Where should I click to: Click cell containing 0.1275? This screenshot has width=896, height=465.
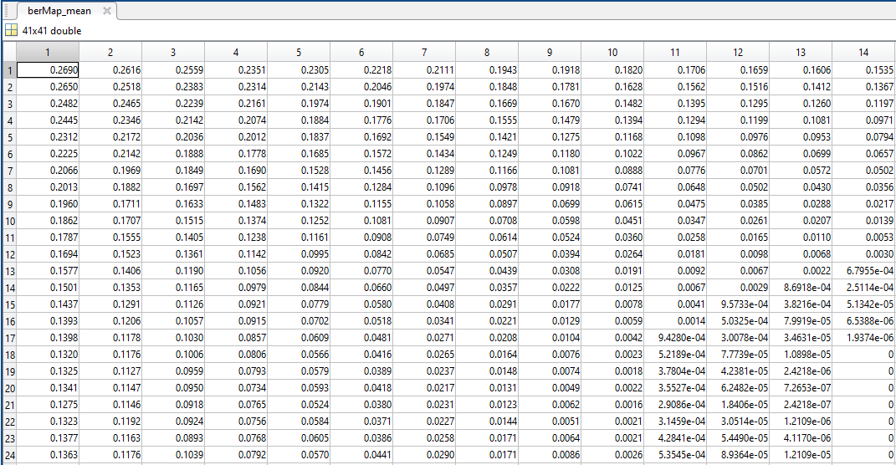48,405
